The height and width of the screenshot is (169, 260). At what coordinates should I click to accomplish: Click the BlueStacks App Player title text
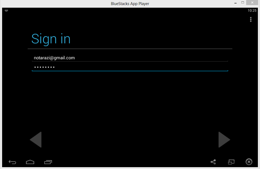[x=130, y=4]
